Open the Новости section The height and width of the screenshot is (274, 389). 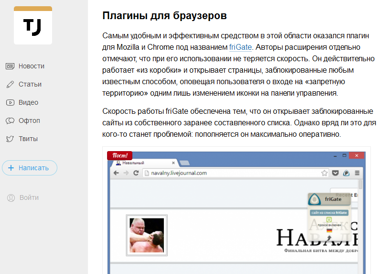pos(31,66)
